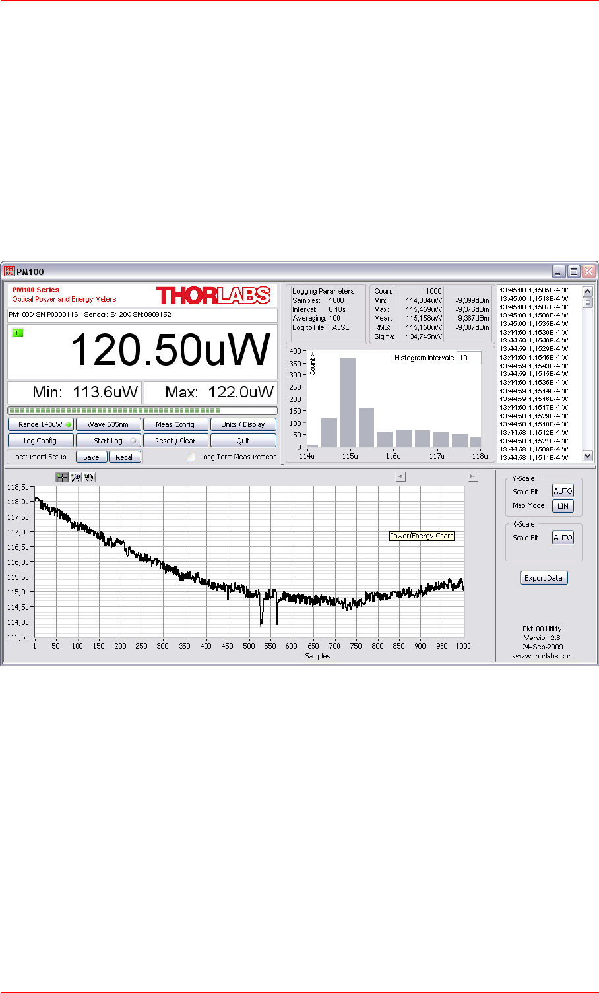Screen dimensions: 599x993
Task: Click the Thorlabs logo
Action: tap(213, 295)
